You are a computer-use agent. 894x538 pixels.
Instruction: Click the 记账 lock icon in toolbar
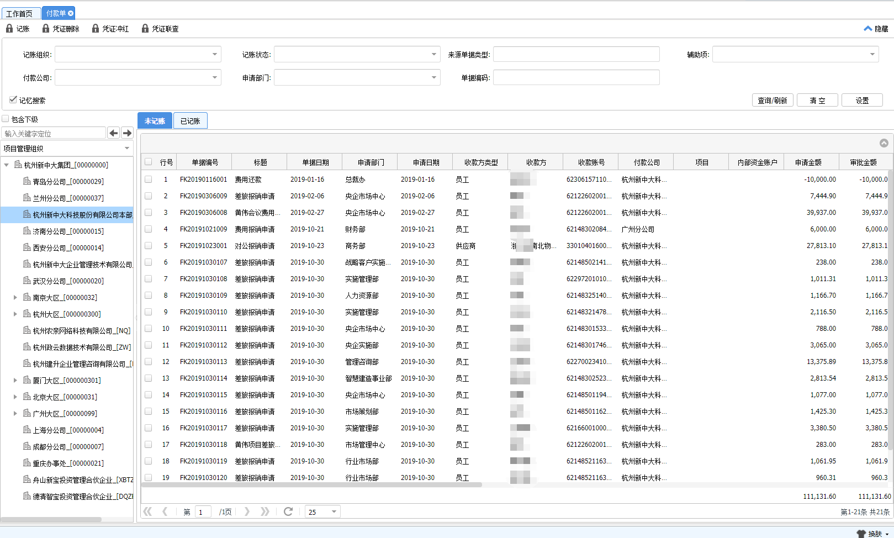click(x=9, y=28)
